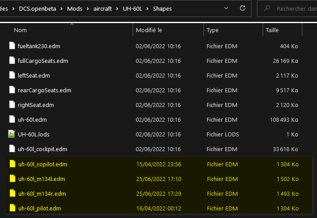The height and width of the screenshot is (218, 317).
Task: Navigate to DCS.openbeta in breadcrumb
Action: coord(37,9)
